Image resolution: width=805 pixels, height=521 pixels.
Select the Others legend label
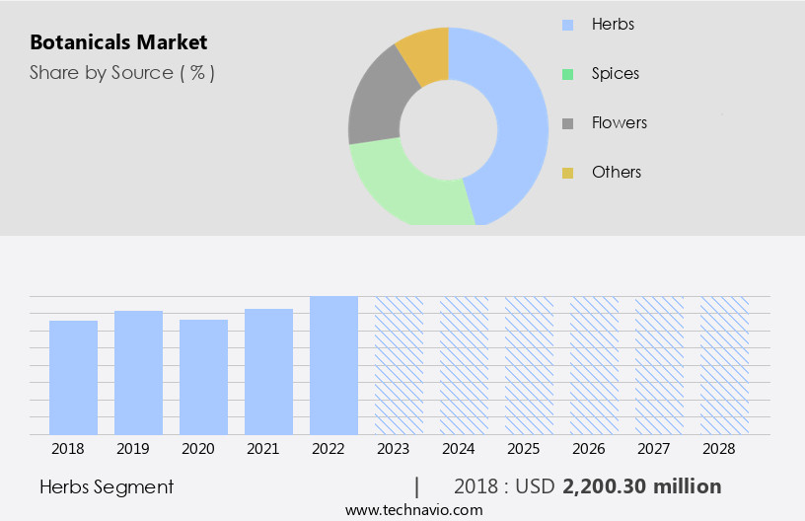pyautogui.click(x=617, y=172)
